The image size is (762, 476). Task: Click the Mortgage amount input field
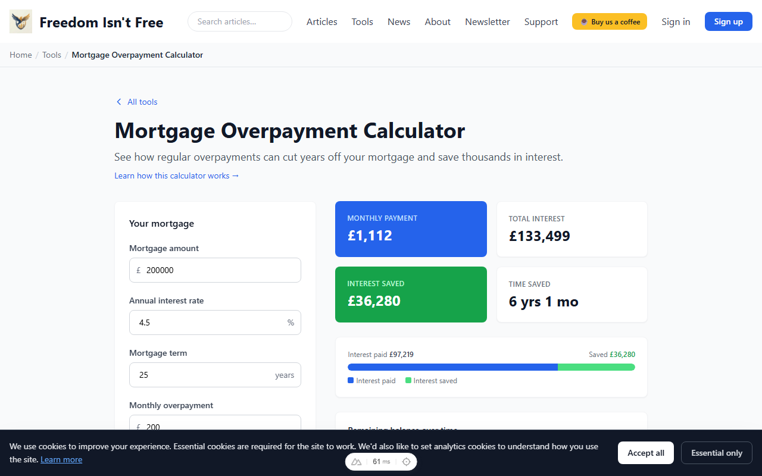215,270
